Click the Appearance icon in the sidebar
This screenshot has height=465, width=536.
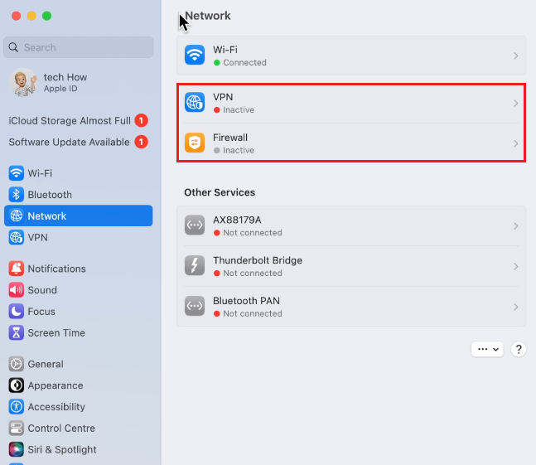(x=16, y=385)
